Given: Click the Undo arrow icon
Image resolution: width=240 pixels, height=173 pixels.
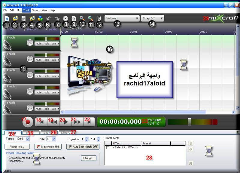Looking at the screenshot, I should tap(49, 19).
